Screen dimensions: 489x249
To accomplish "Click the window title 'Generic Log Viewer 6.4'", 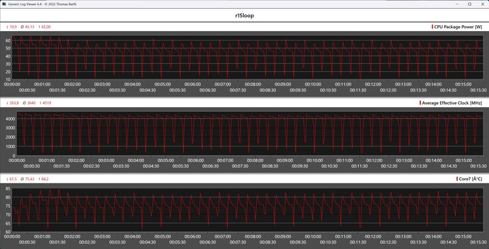I will (x=24, y=5).
